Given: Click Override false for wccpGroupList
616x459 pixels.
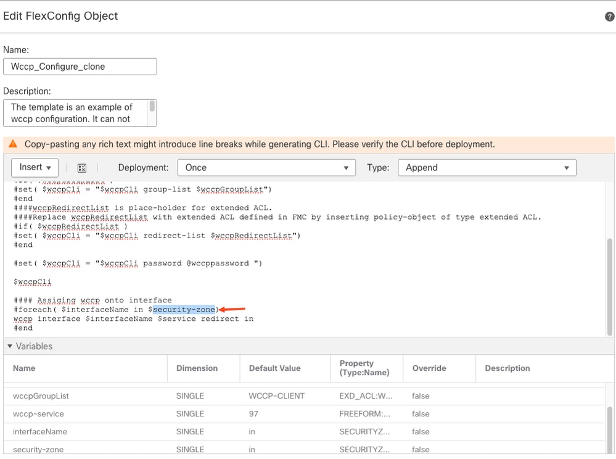Looking at the screenshot, I should click(x=421, y=396).
